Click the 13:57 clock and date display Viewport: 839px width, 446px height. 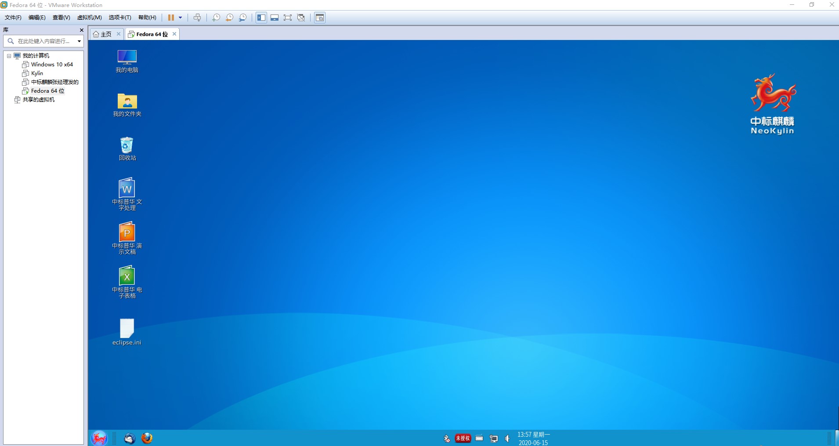click(533, 439)
